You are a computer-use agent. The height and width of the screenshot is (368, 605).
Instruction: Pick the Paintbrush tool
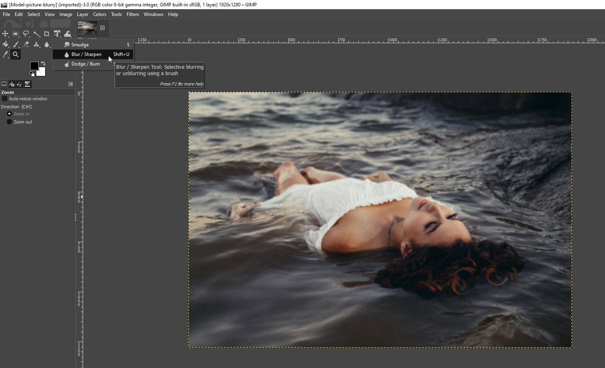coord(16,44)
